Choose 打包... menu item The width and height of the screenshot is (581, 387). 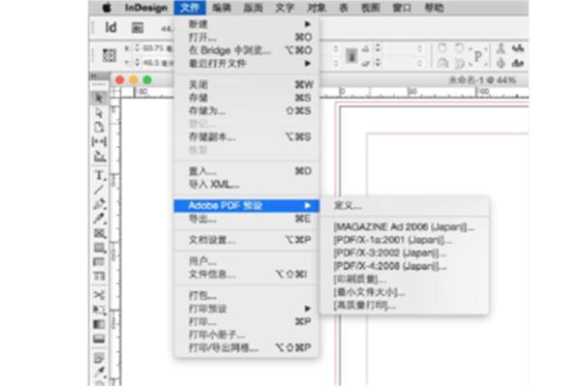(246, 295)
